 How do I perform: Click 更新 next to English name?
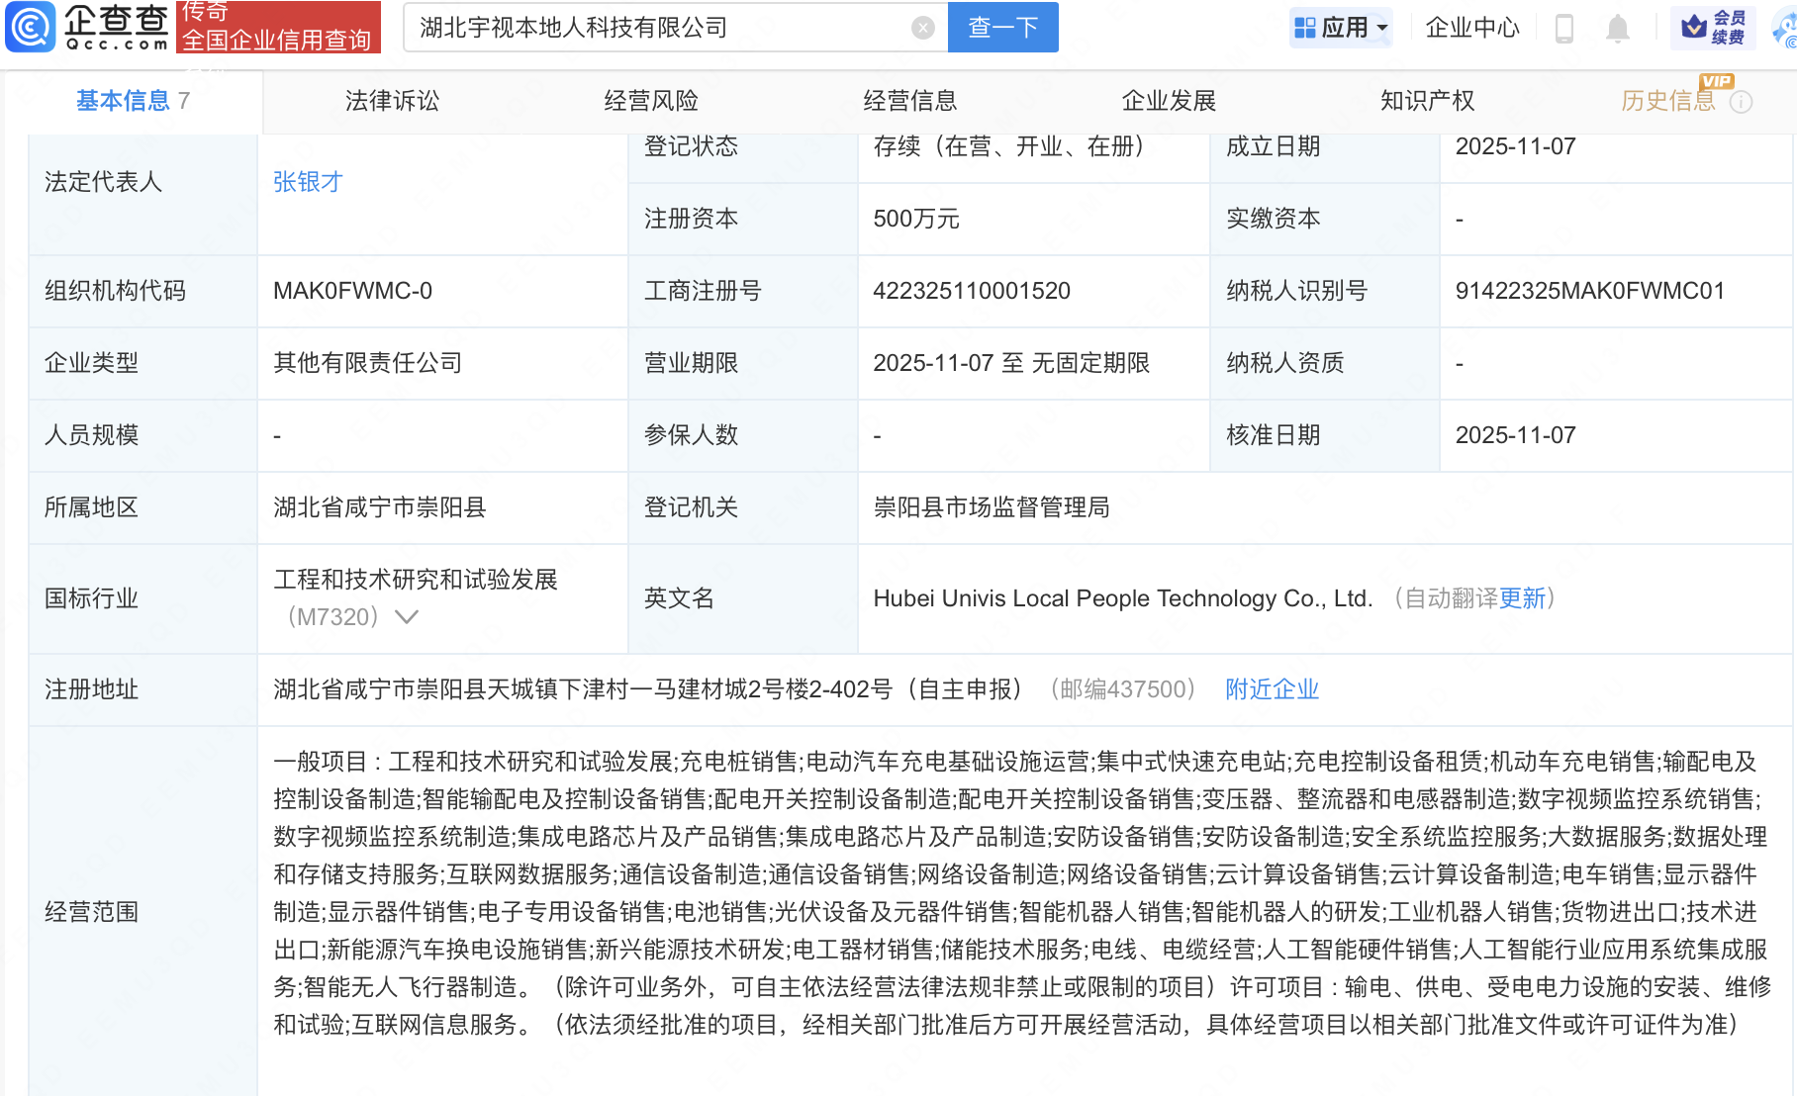pyautogui.click(x=1522, y=598)
